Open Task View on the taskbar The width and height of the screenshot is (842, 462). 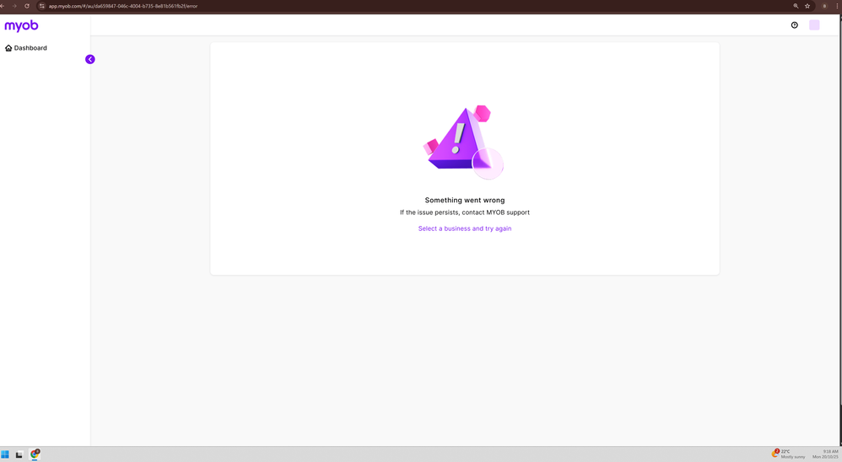pos(19,454)
